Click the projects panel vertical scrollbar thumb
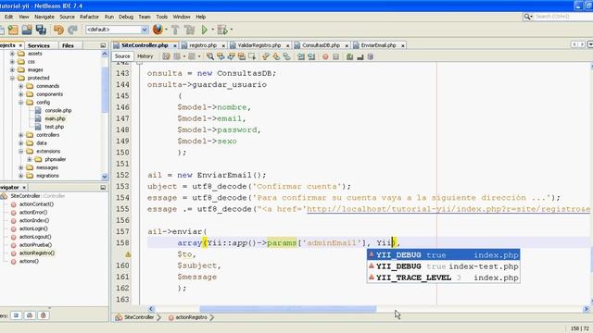Image resolution: width=593 pixels, height=333 pixels. pyautogui.click(x=105, y=89)
